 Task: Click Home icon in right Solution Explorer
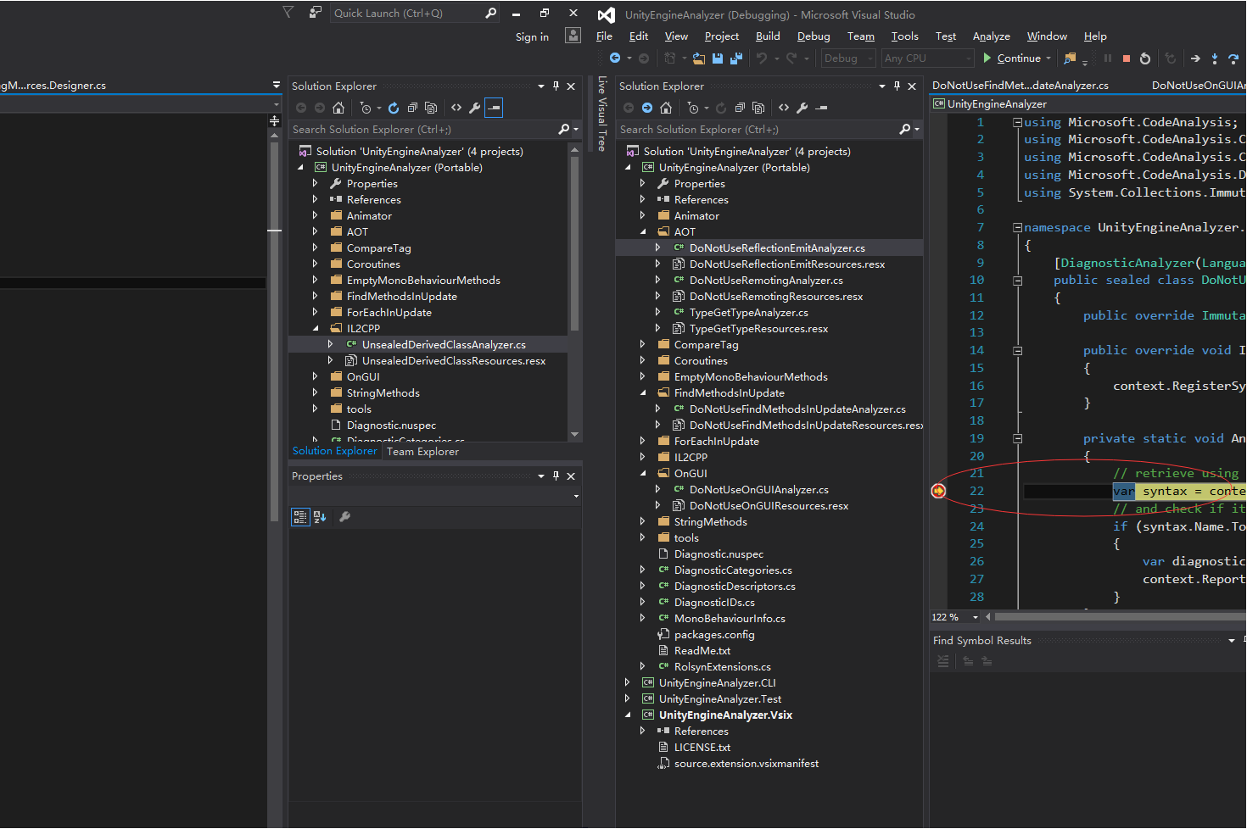click(x=666, y=108)
